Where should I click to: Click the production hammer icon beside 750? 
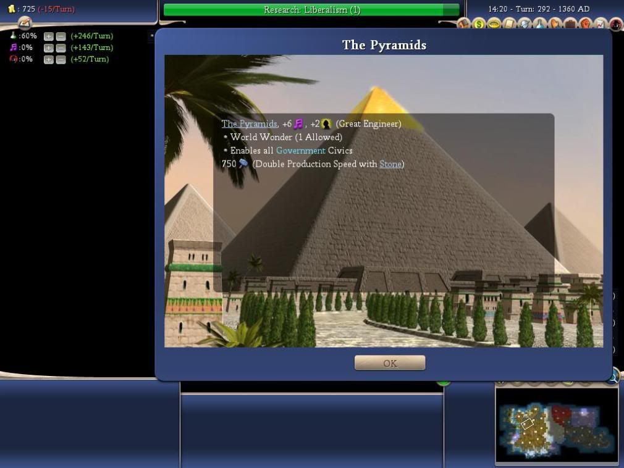coord(243,164)
